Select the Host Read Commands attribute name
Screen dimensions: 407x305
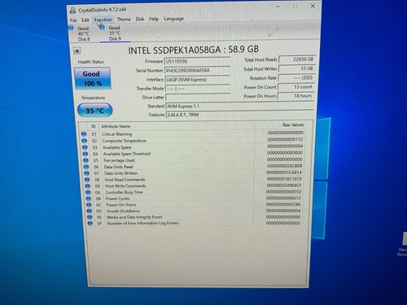pyautogui.click(x=125, y=180)
